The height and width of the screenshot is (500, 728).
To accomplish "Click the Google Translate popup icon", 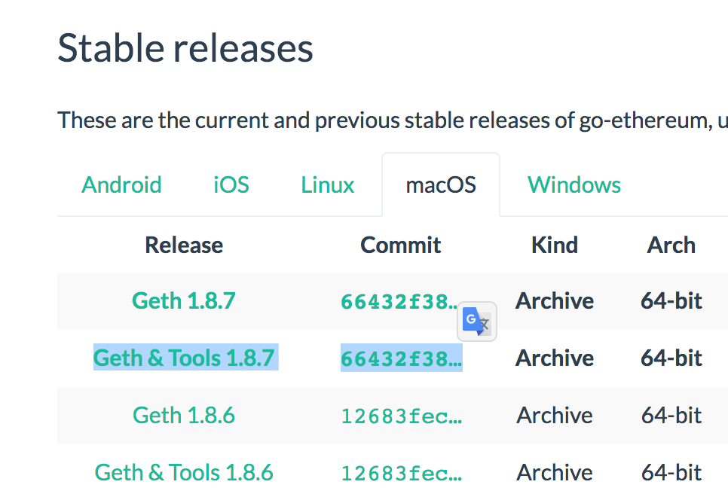I will click(x=477, y=322).
